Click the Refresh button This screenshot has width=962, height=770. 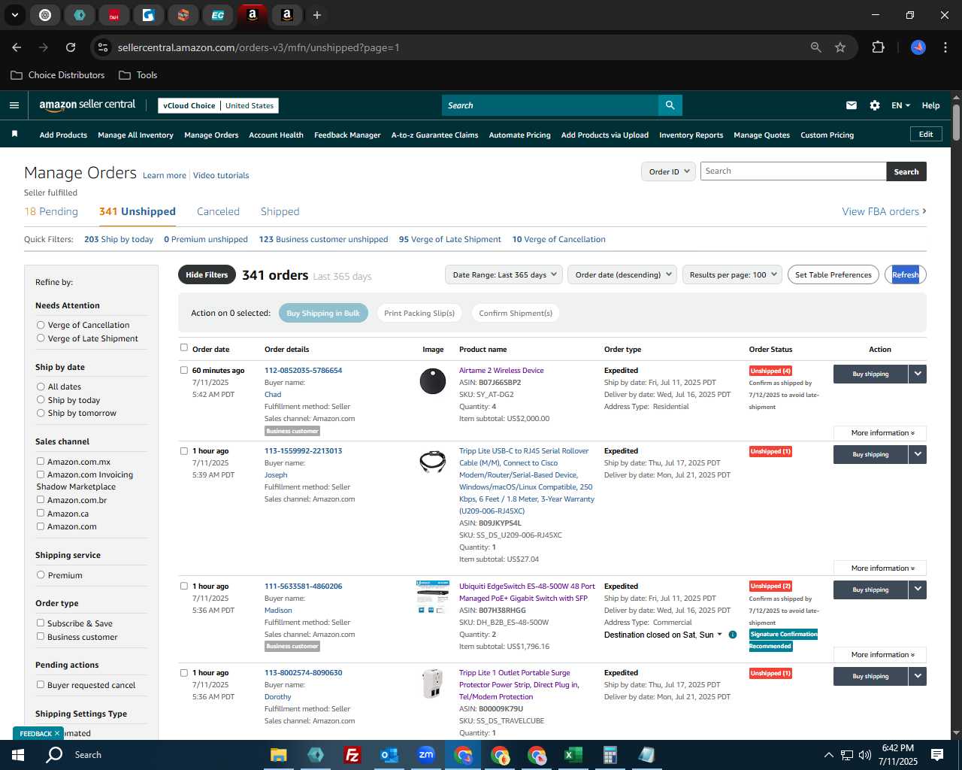click(905, 274)
